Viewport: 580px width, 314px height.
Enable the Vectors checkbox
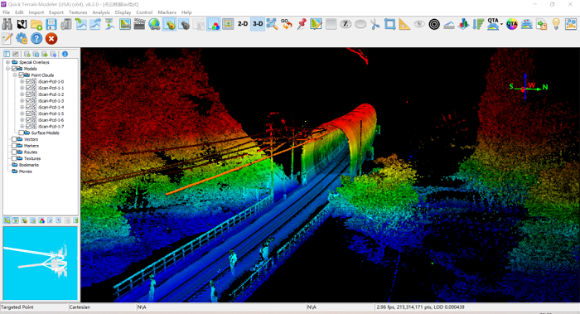14,139
